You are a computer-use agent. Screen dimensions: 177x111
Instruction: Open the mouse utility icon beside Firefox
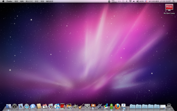coord(124,106)
